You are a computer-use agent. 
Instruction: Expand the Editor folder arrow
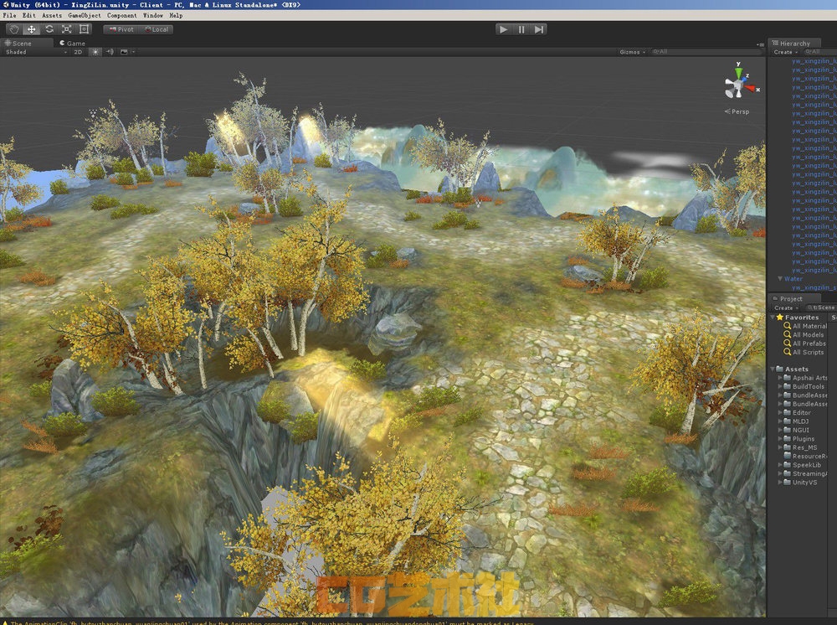(780, 412)
